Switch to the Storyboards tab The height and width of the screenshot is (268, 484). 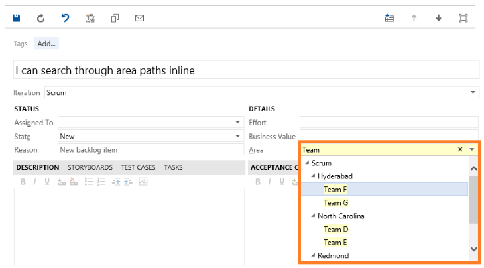pyautogui.click(x=90, y=168)
